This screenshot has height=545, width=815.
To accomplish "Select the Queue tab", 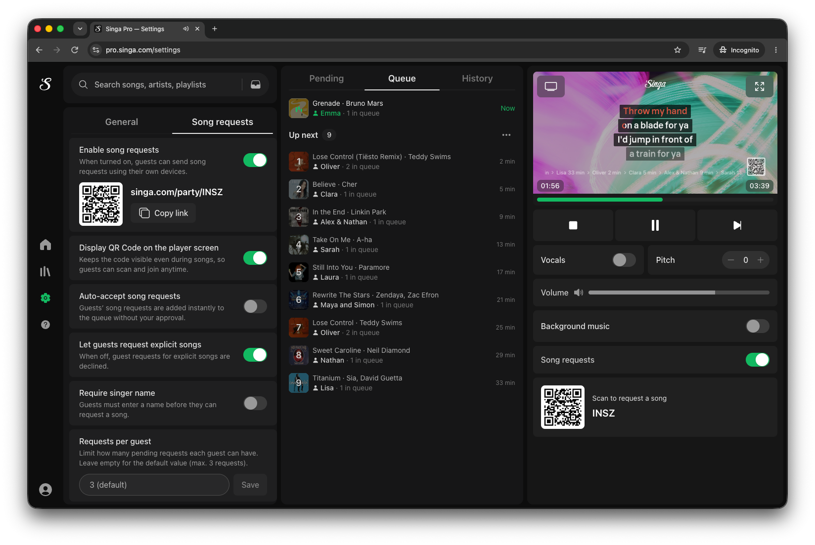I will click(x=402, y=79).
